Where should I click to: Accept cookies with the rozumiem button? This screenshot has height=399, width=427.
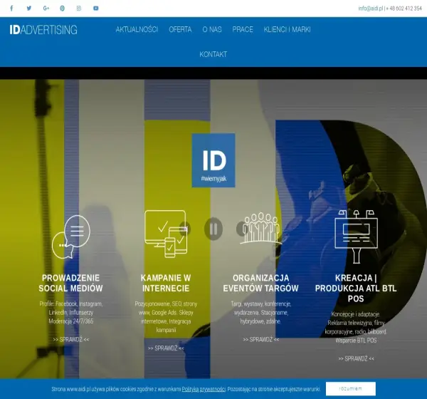point(350,388)
